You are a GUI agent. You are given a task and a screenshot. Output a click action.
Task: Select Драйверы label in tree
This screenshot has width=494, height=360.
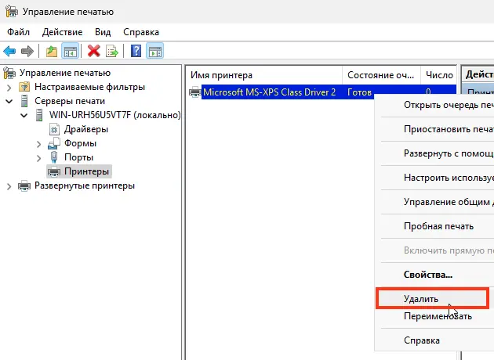point(86,129)
